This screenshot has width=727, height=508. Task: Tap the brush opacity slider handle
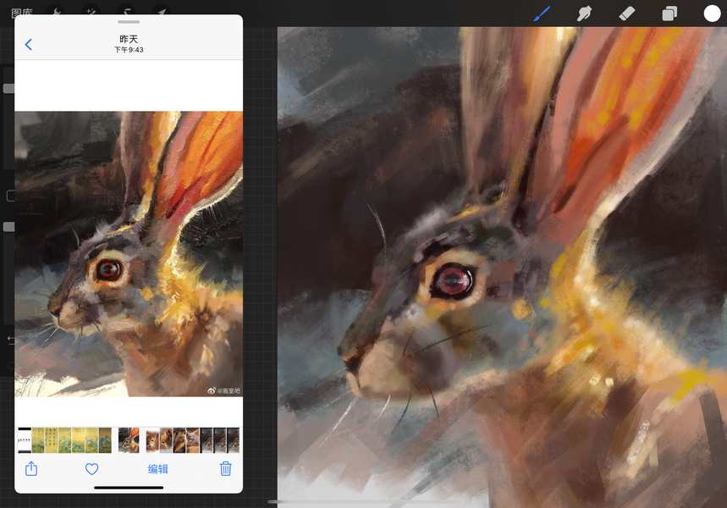click(8, 226)
